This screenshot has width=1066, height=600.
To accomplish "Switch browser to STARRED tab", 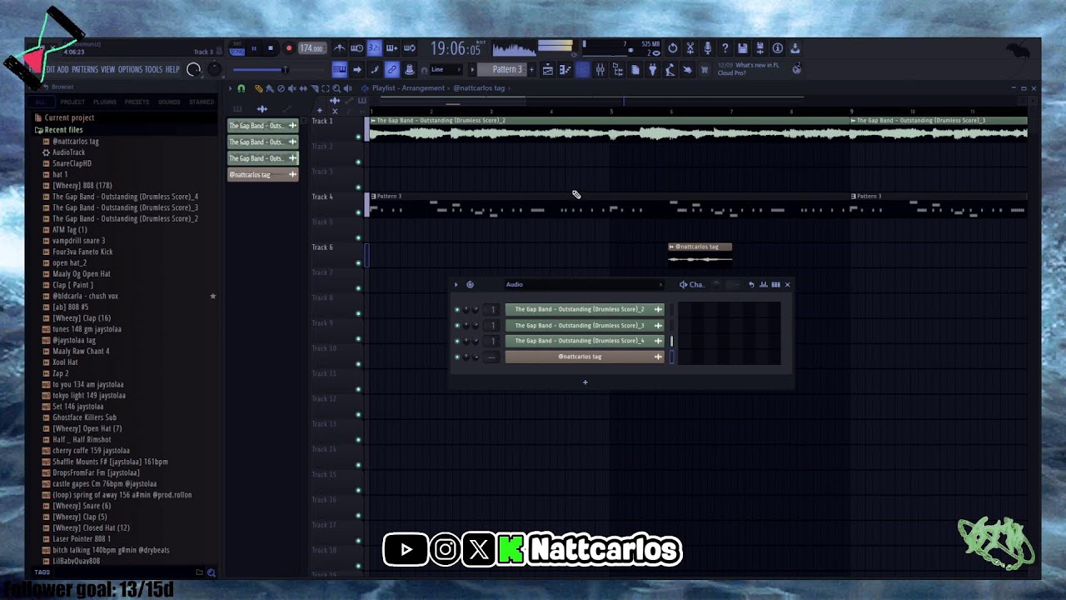I will [202, 102].
